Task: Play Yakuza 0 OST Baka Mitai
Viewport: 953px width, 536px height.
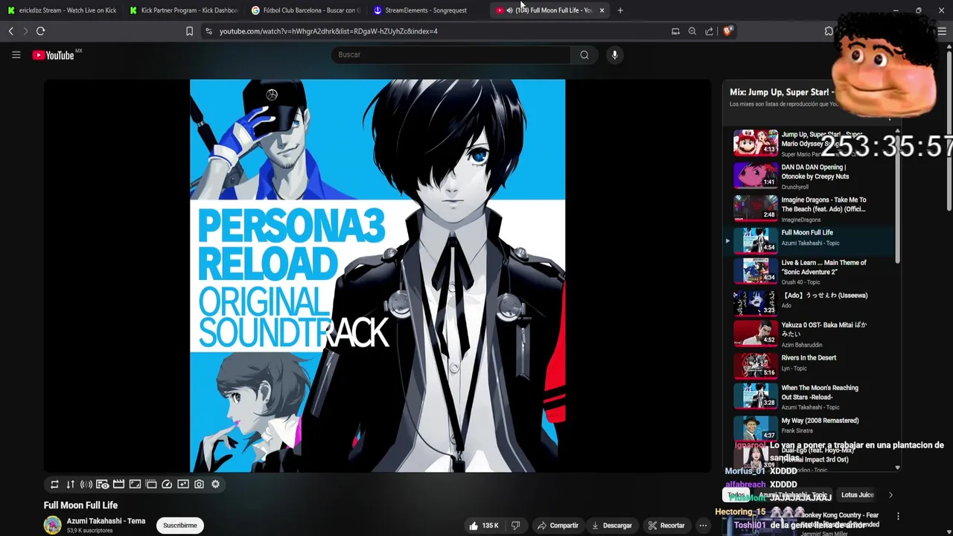Action: coord(808,334)
